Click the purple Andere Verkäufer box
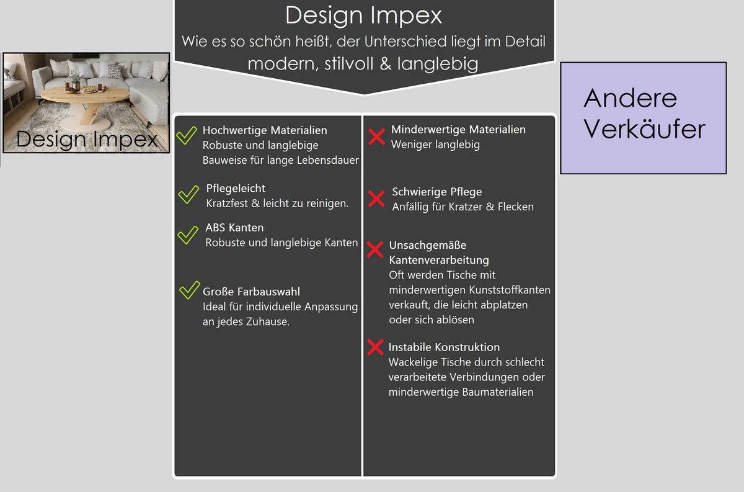 coord(644,118)
